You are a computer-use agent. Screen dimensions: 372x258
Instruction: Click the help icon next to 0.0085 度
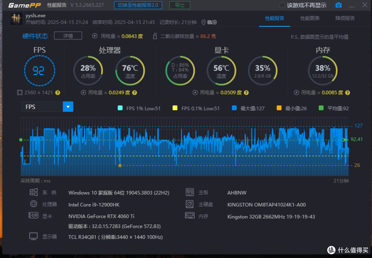tap(348, 93)
